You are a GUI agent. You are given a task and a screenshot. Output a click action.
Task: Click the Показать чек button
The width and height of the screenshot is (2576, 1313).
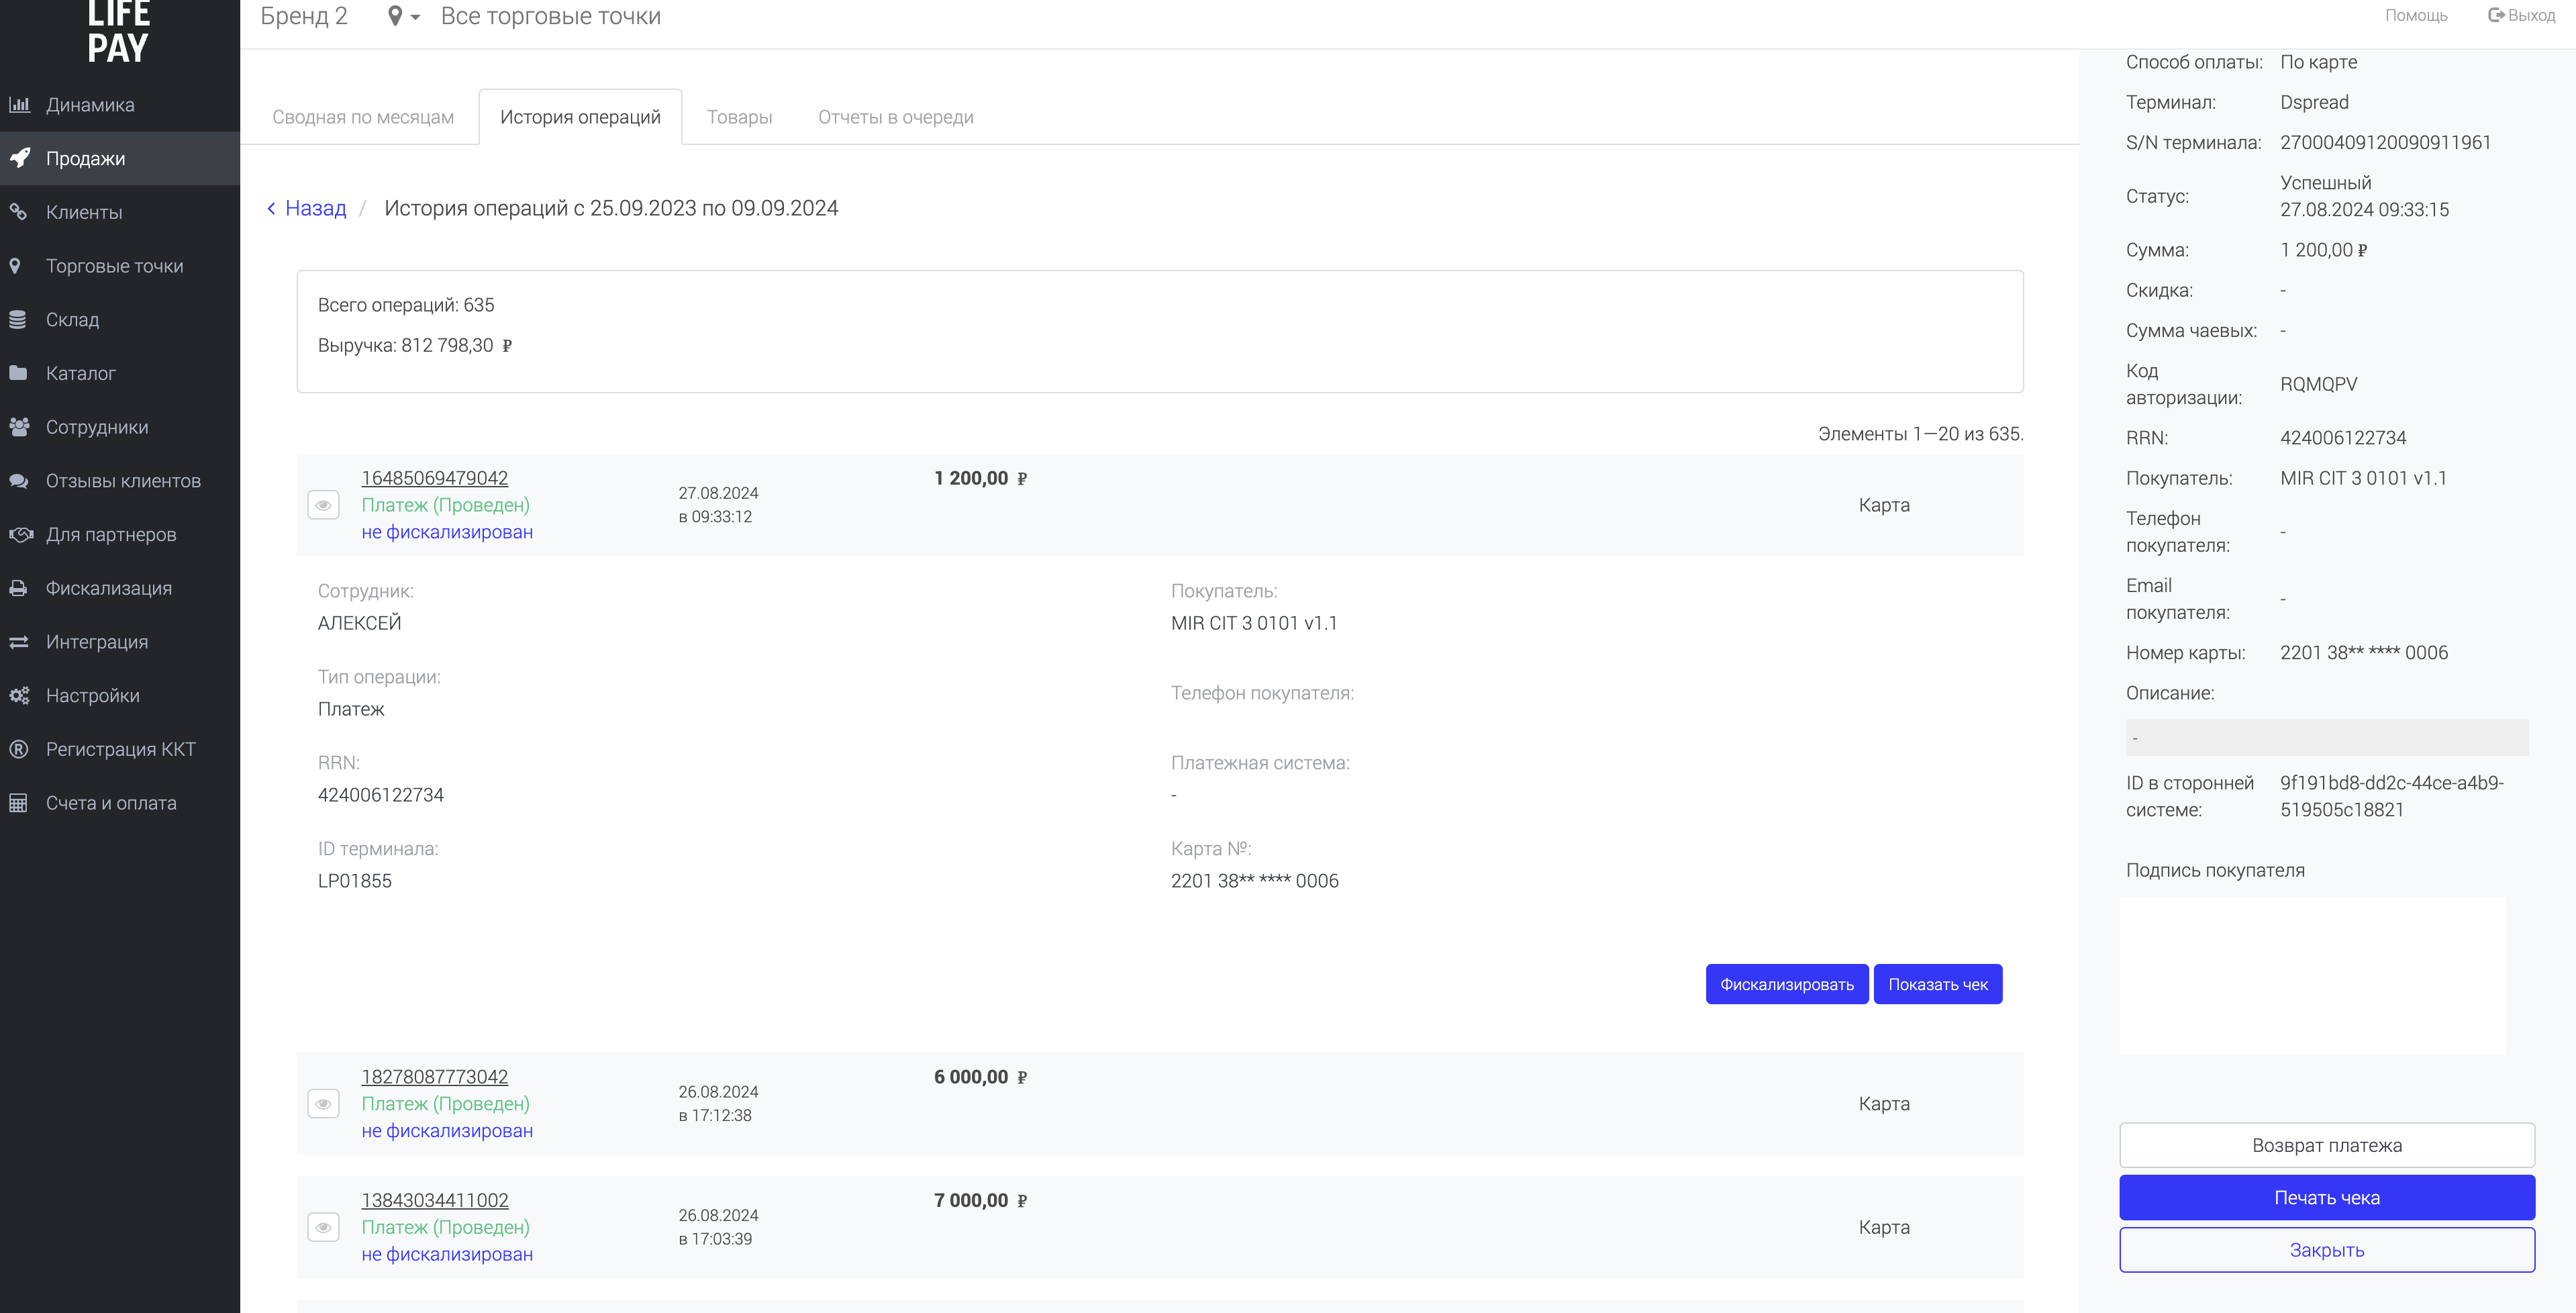(x=1937, y=984)
